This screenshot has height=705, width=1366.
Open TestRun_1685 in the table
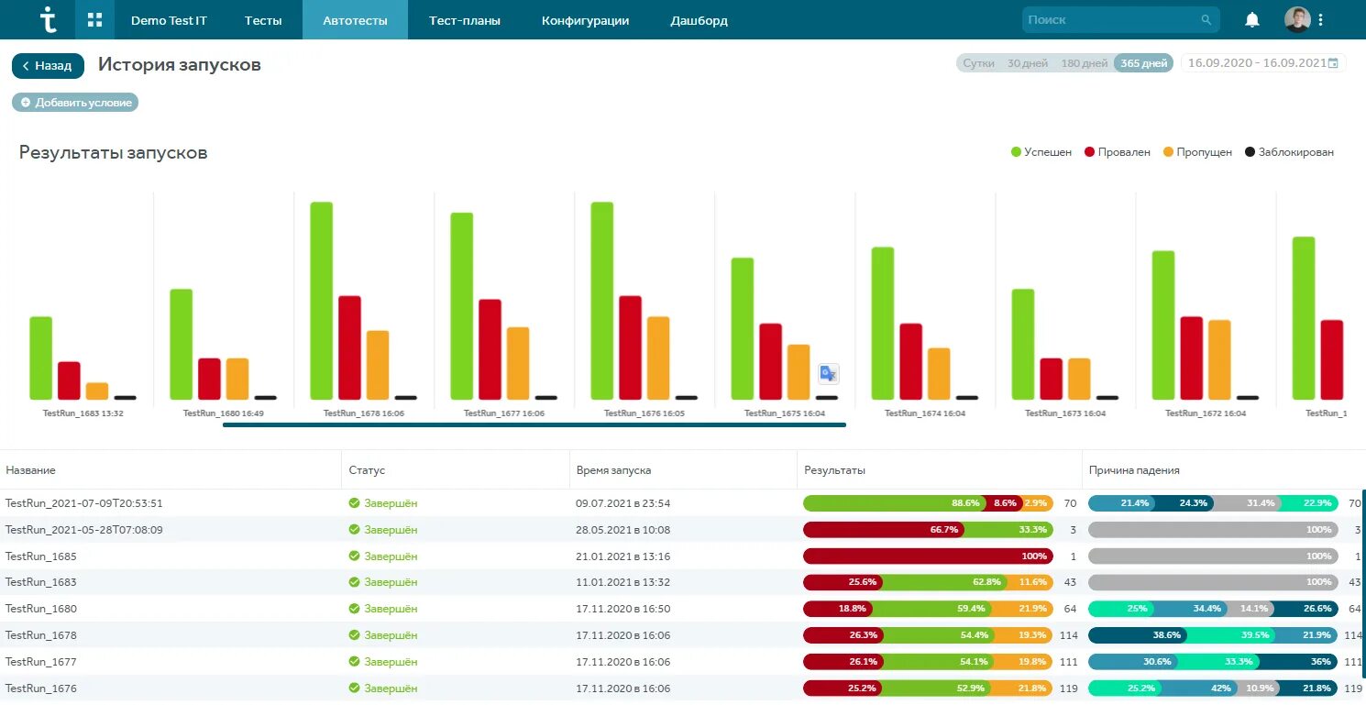tap(41, 556)
